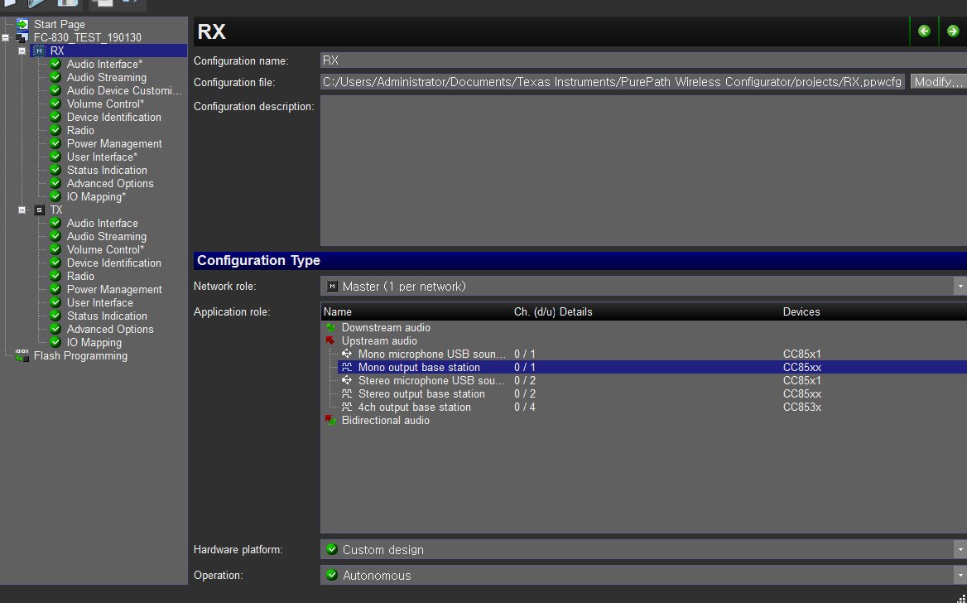The width and height of the screenshot is (967, 603).
Task: Open Power Management under TX
Action: [114, 289]
